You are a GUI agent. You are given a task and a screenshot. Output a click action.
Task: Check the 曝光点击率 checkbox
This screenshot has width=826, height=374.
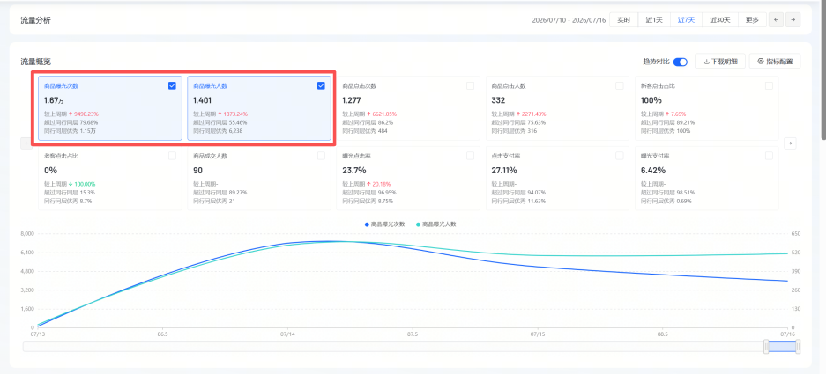(x=470, y=156)
